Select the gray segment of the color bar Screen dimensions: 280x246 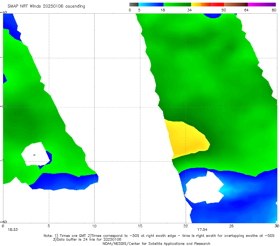click(x=134, y=5)
